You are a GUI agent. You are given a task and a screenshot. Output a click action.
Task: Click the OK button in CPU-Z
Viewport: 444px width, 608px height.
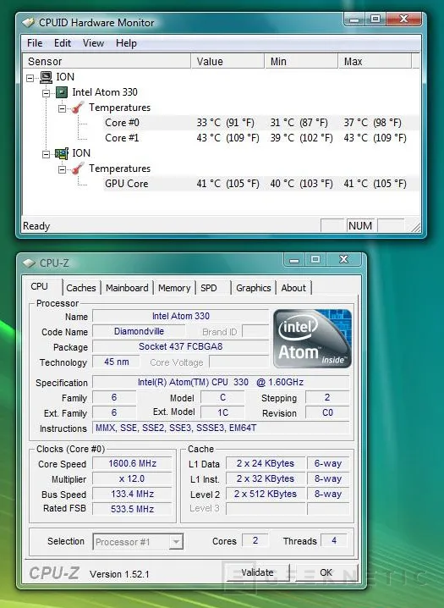326,572
